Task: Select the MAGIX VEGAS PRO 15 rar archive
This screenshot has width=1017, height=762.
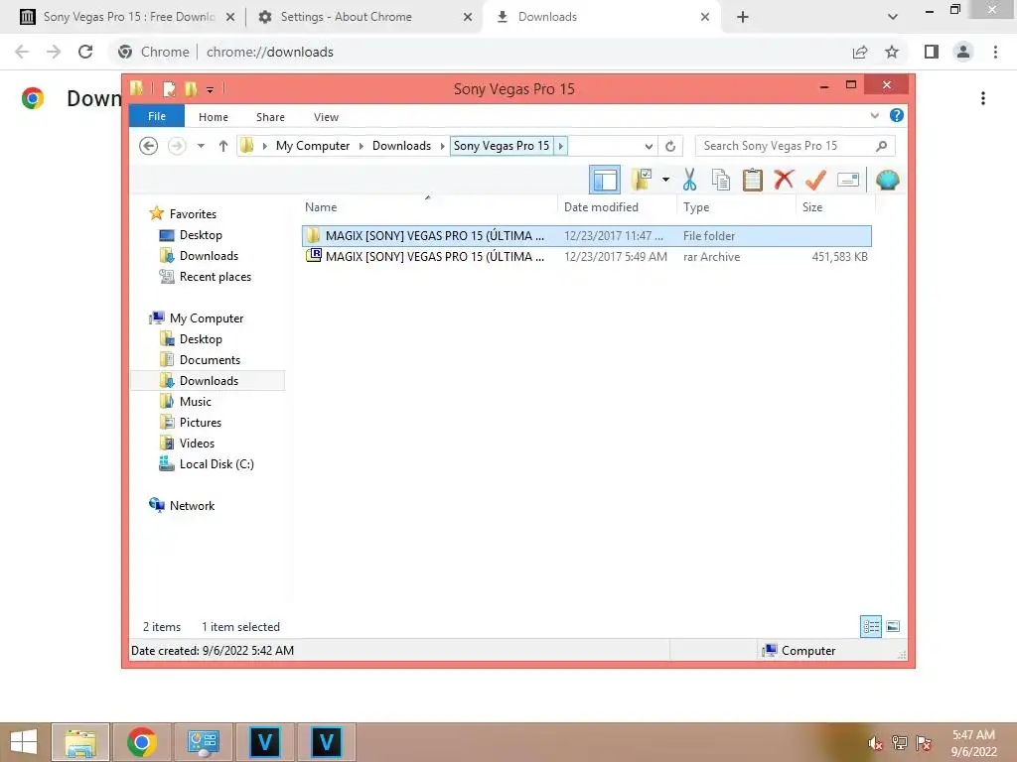Action: [x=586, y=257]
